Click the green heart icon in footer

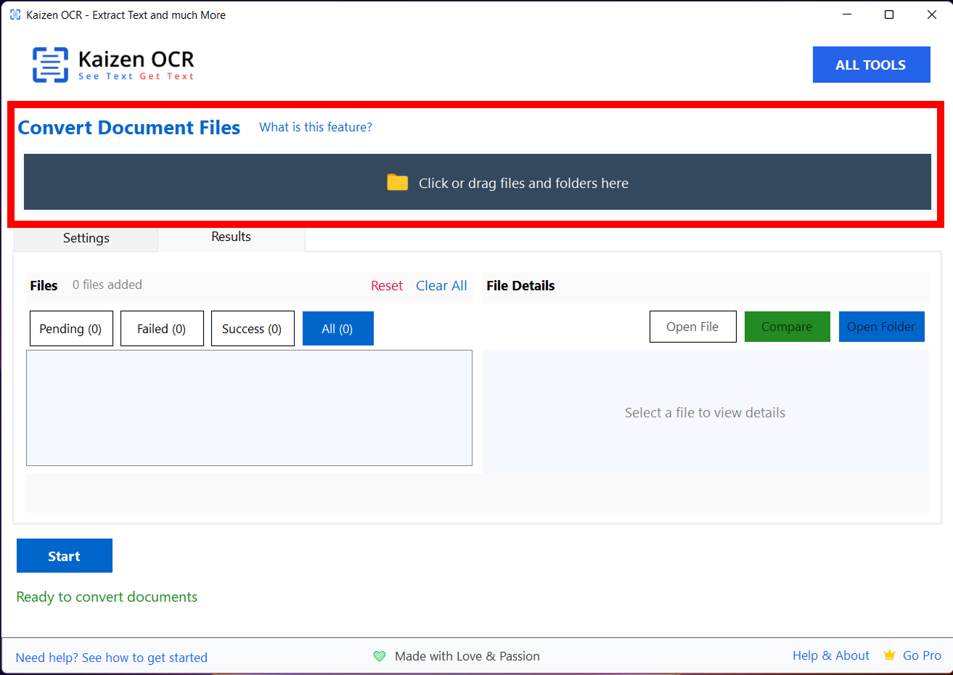click(379, 656)
